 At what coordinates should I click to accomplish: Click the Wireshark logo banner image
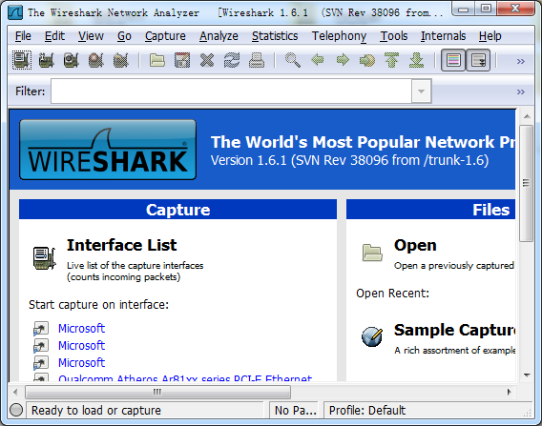(108, 150)
